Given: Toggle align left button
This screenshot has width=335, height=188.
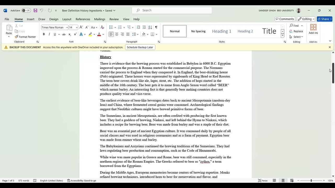Looking at the screenshot, I should coord(111,34).
